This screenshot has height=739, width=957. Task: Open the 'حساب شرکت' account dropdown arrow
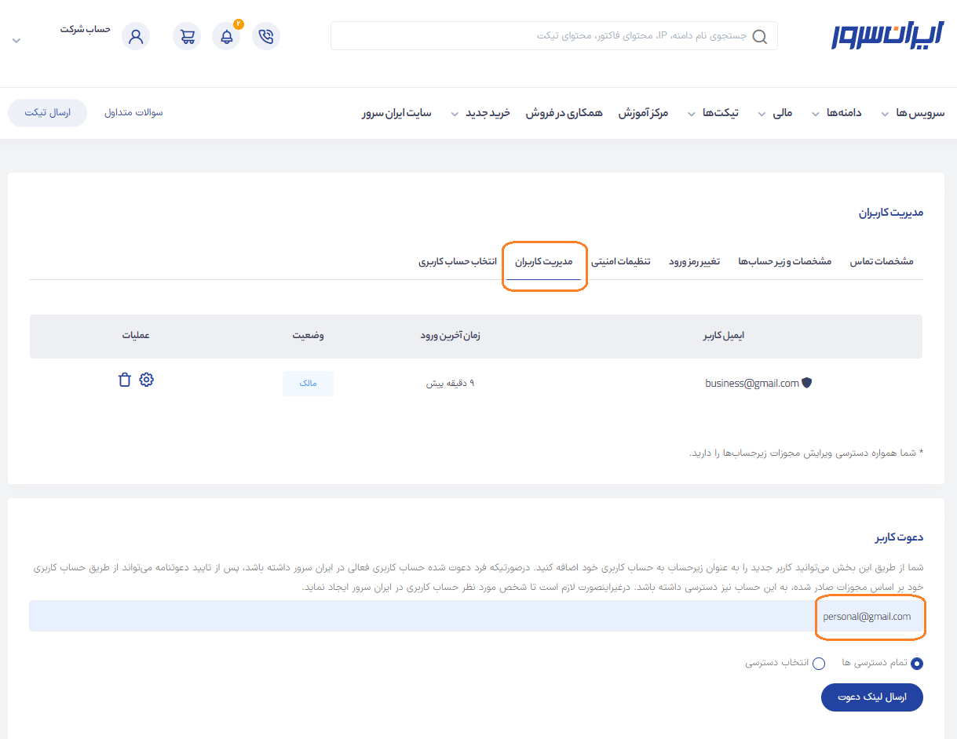(x=16, y=41)
